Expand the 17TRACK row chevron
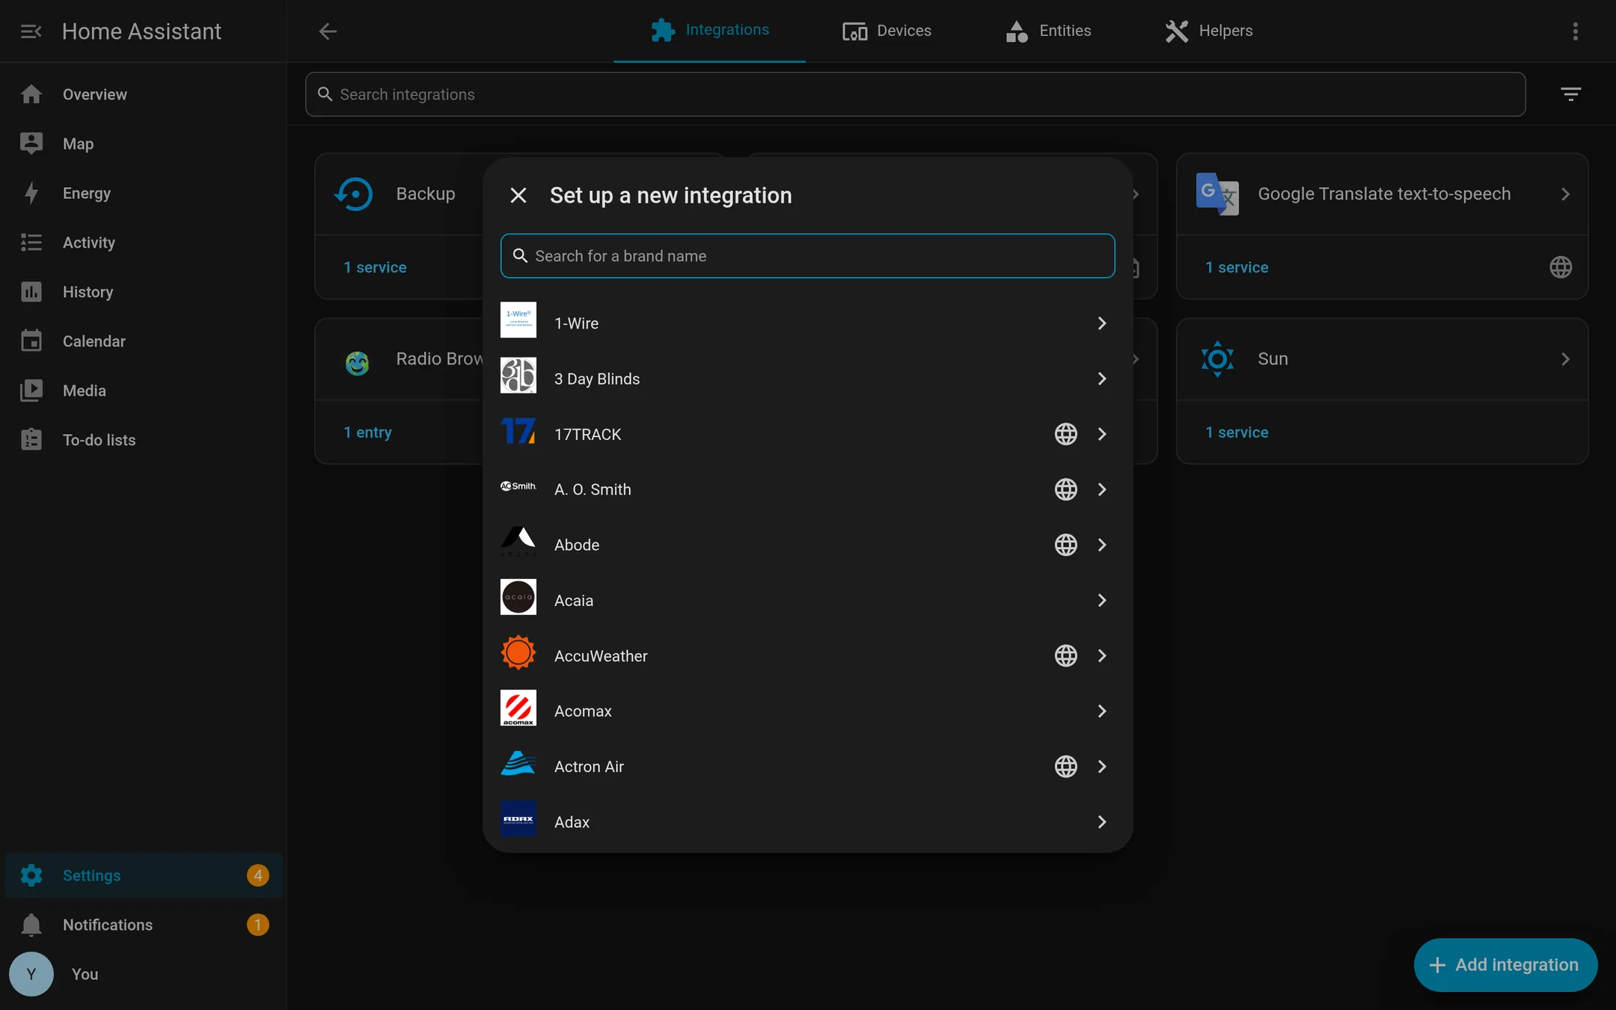Screen dimensions: 1616x1010 [1102, 434]
